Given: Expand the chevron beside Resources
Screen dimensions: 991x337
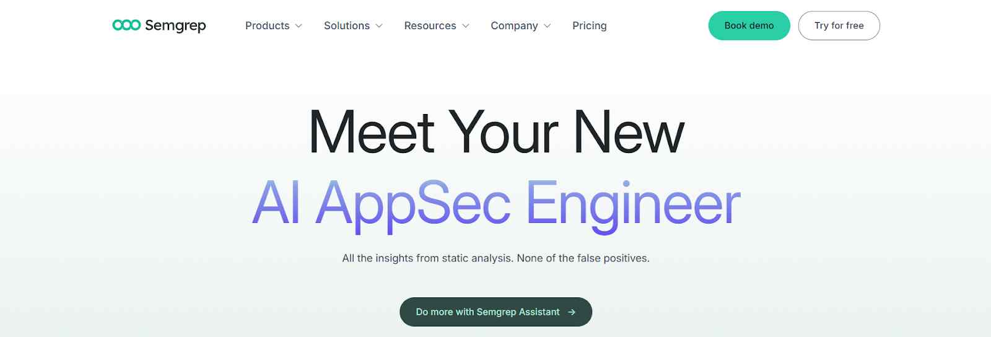Looking at the screenshot, I should (x=466, y=26).
